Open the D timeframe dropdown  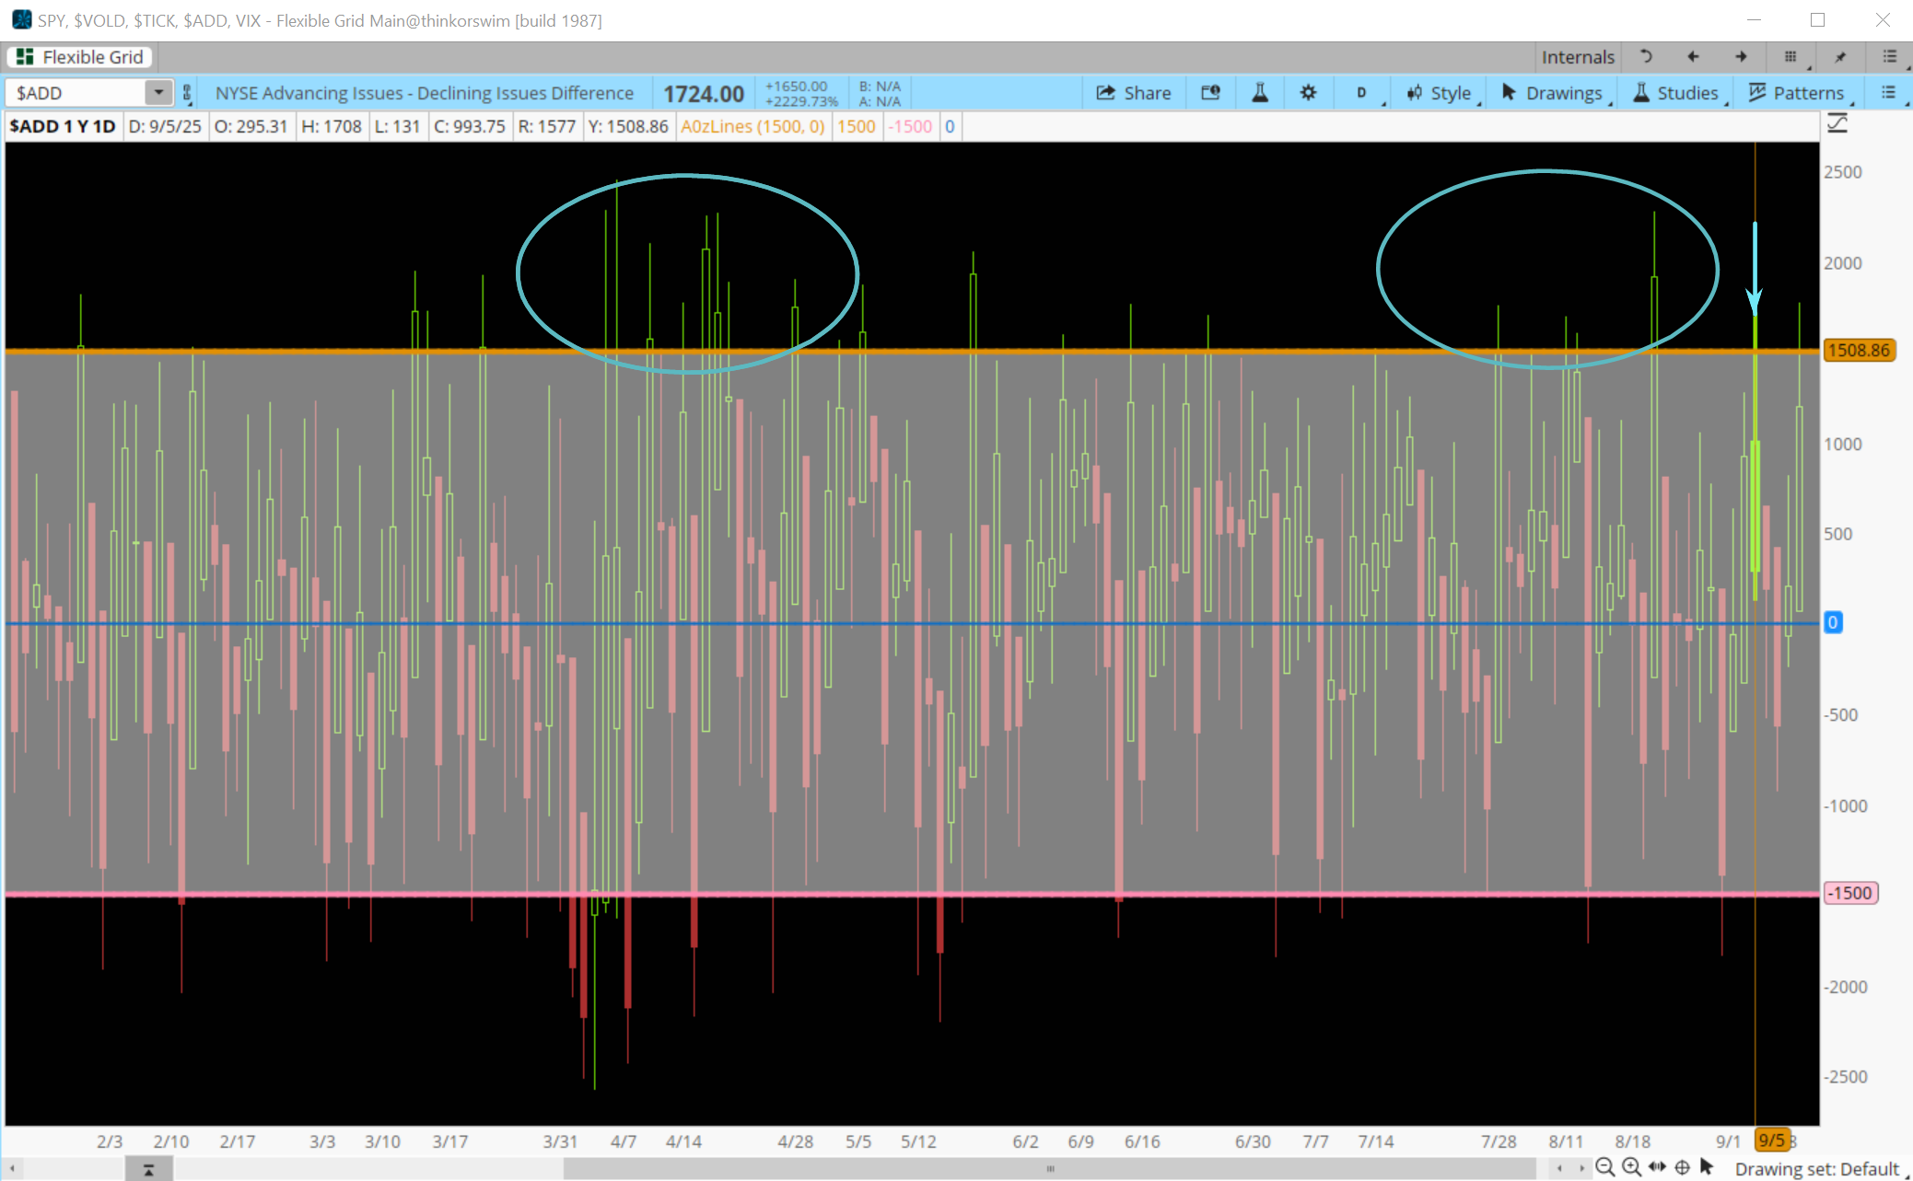pyautogui.click(x=1363, y=93)
